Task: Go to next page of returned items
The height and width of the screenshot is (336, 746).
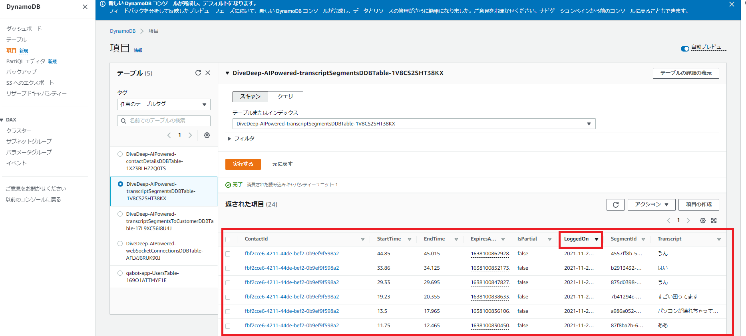Action: click(688, 221)
